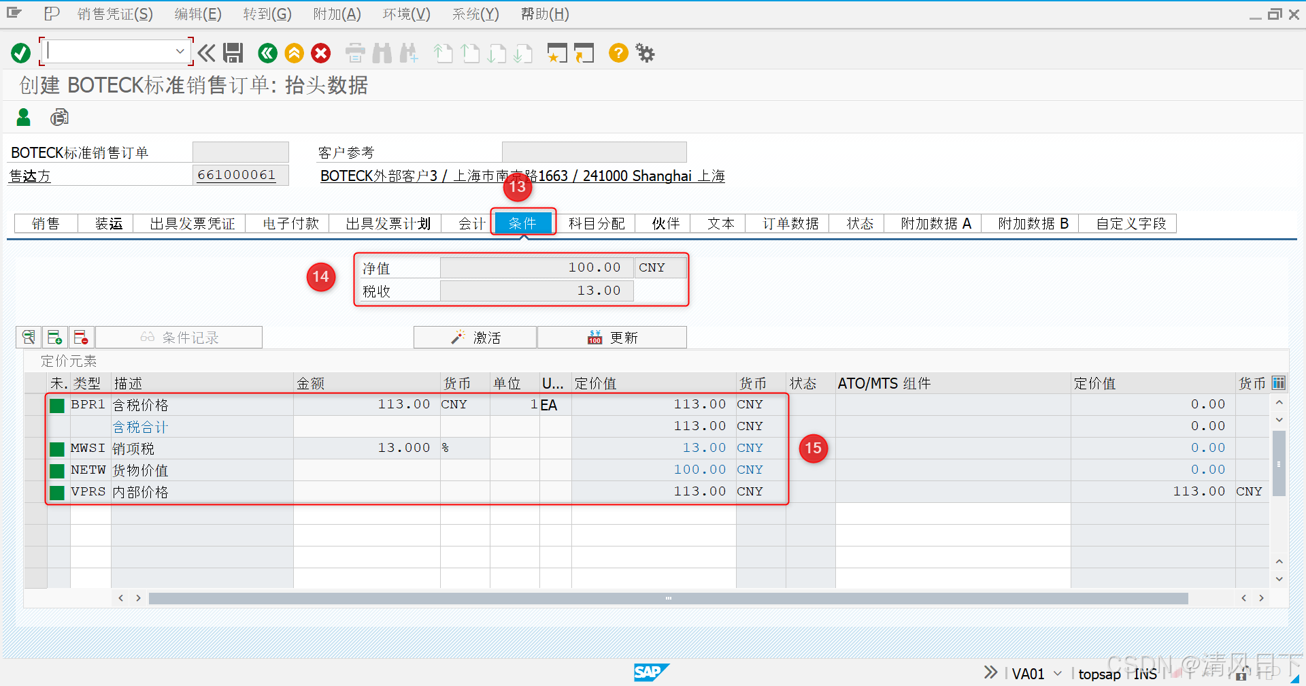Image resolution: width=1306 pixels, height=686 pixels.
Task: Click the Previous Page icon
Action: coord(470,53)
